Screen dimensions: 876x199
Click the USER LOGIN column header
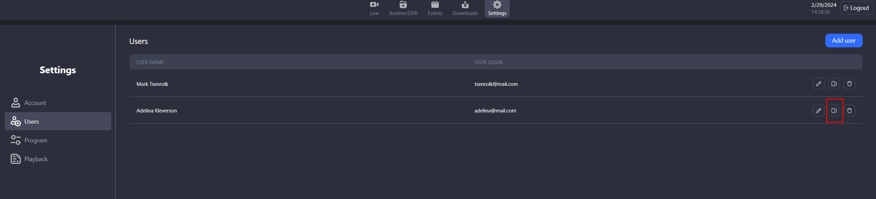488,62
